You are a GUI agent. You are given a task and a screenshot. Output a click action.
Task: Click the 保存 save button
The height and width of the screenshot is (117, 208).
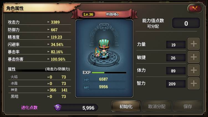(x=187, y=106)
